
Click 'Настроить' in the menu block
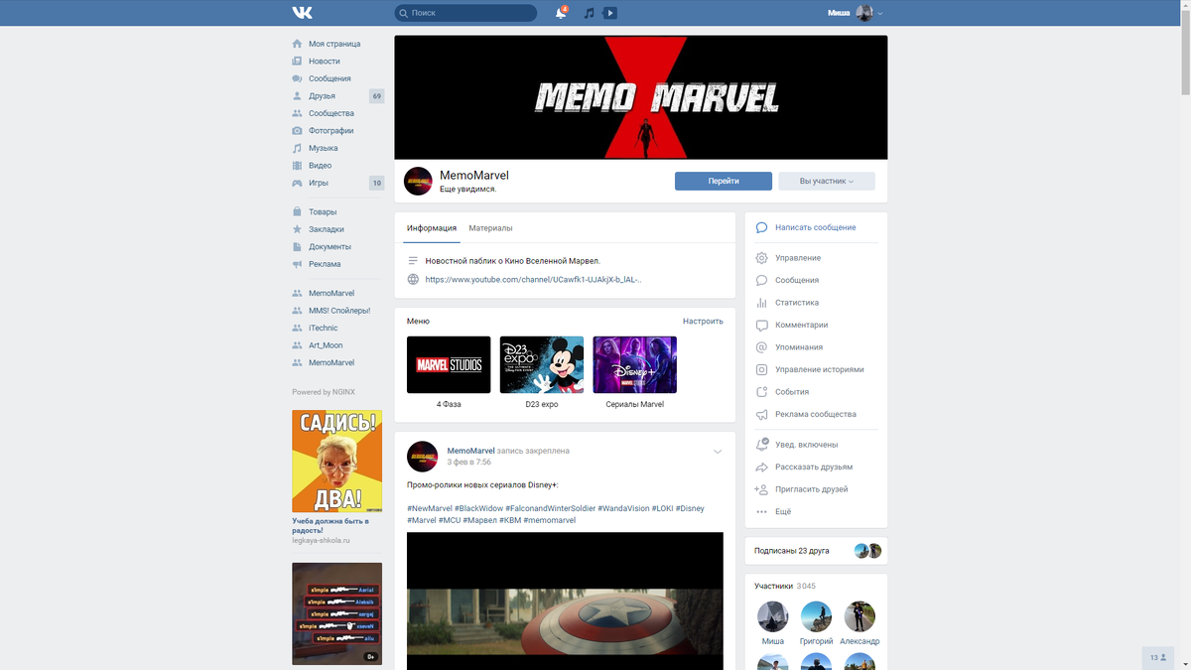click(x=703, y=322)
